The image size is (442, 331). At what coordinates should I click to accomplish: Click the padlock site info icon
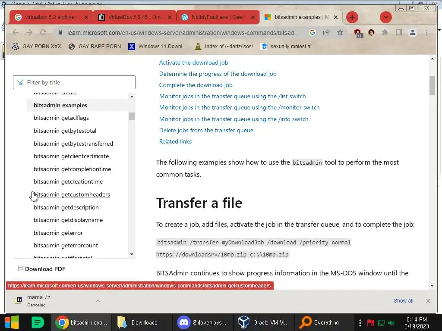60,33
